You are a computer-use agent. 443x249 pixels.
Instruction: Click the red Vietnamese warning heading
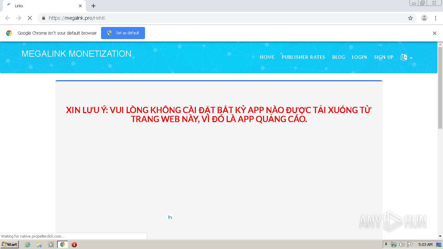point(219,114)
